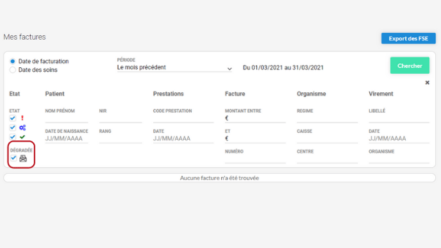Focus the Nom Prénom input field

(67, 119)
